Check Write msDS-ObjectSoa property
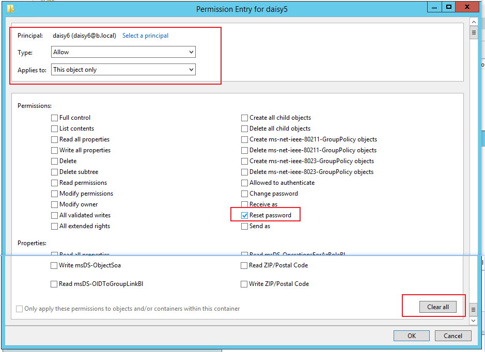Image resolution: width=485 pixels, height=352 pixels. 54,265
